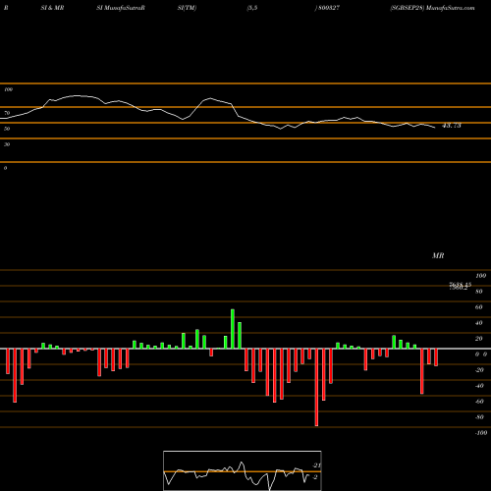Viewport: 491px width, 491px height.
Task: Click the overlapping price value near MR 80
Action: (x=460, y=286)
